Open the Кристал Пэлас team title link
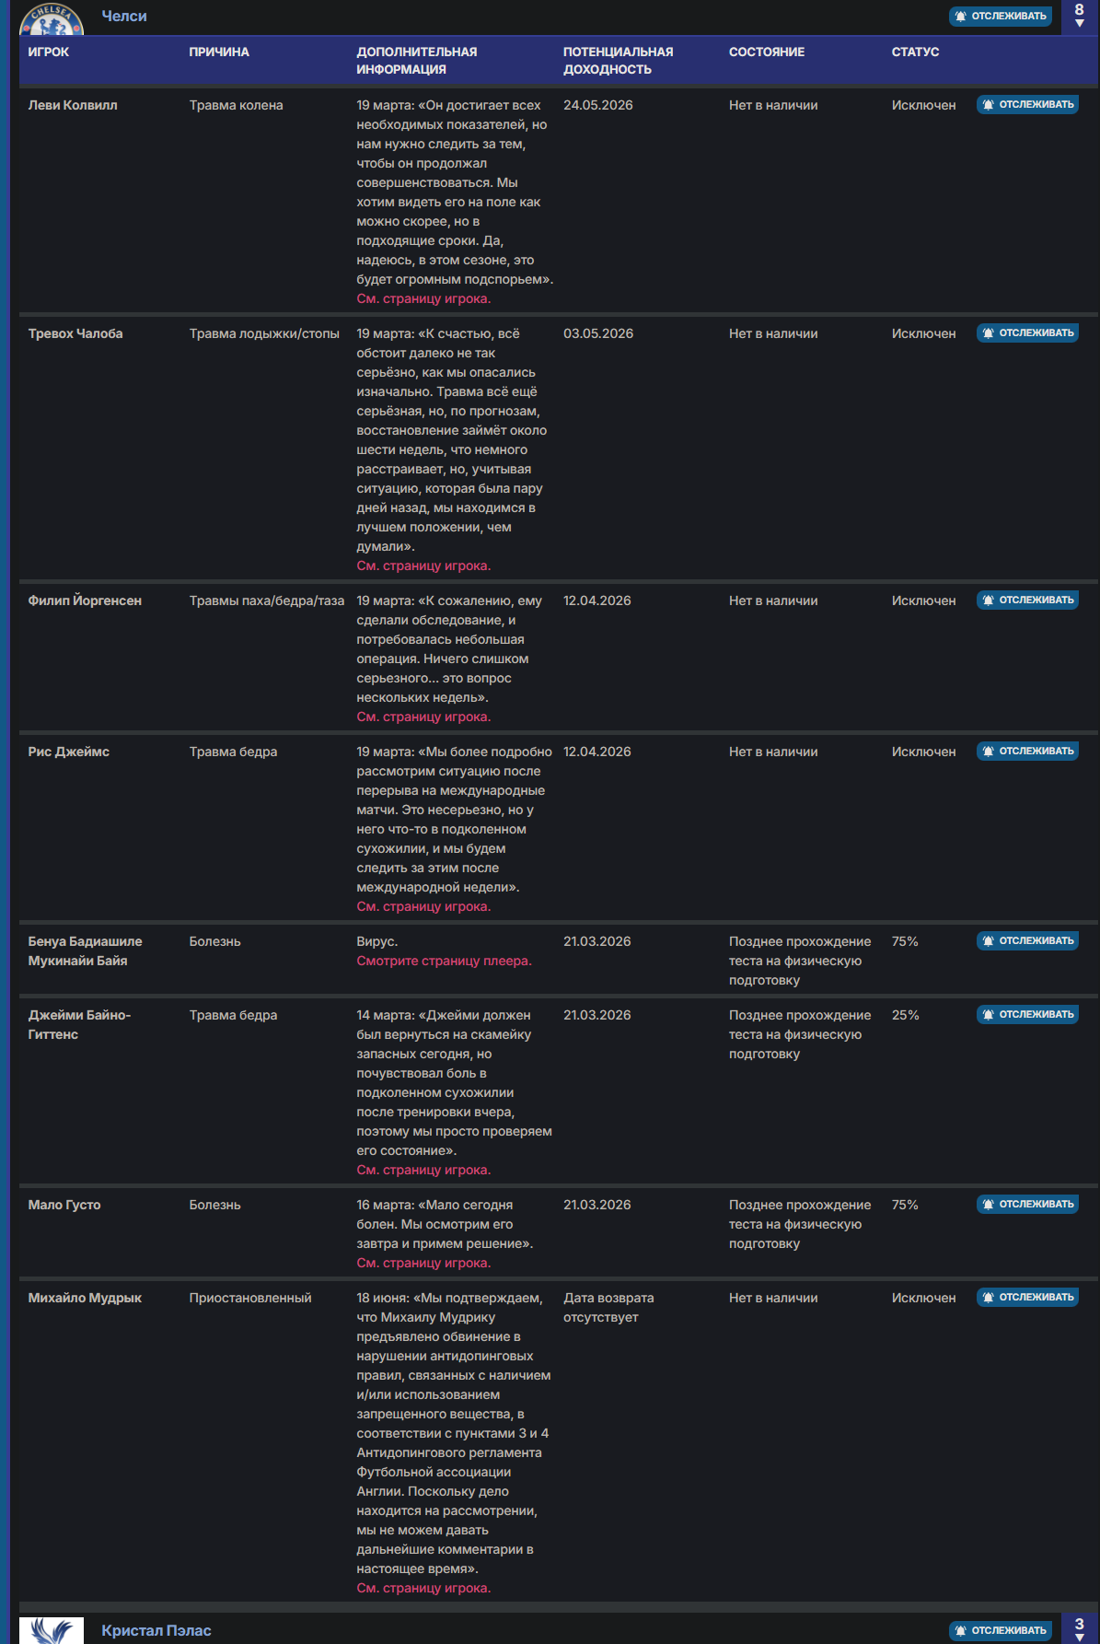The image size is (1100, 1644). [156, 1630]
